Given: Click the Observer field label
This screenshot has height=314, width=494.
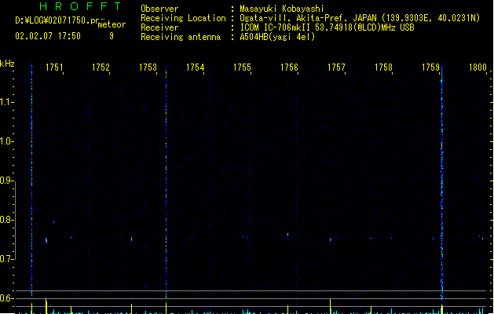Looking at the screenshot, I should pos(159,9).
